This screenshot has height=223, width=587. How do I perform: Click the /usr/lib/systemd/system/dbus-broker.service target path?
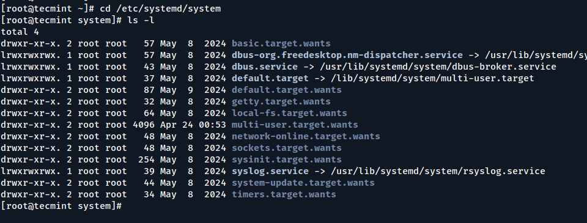(x=438, y=67)
